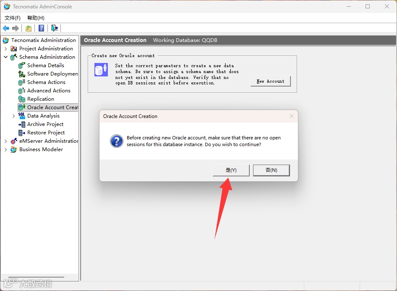Open the 文件(F) menu
The image size is (397, 291).
[x=13, y=18]
